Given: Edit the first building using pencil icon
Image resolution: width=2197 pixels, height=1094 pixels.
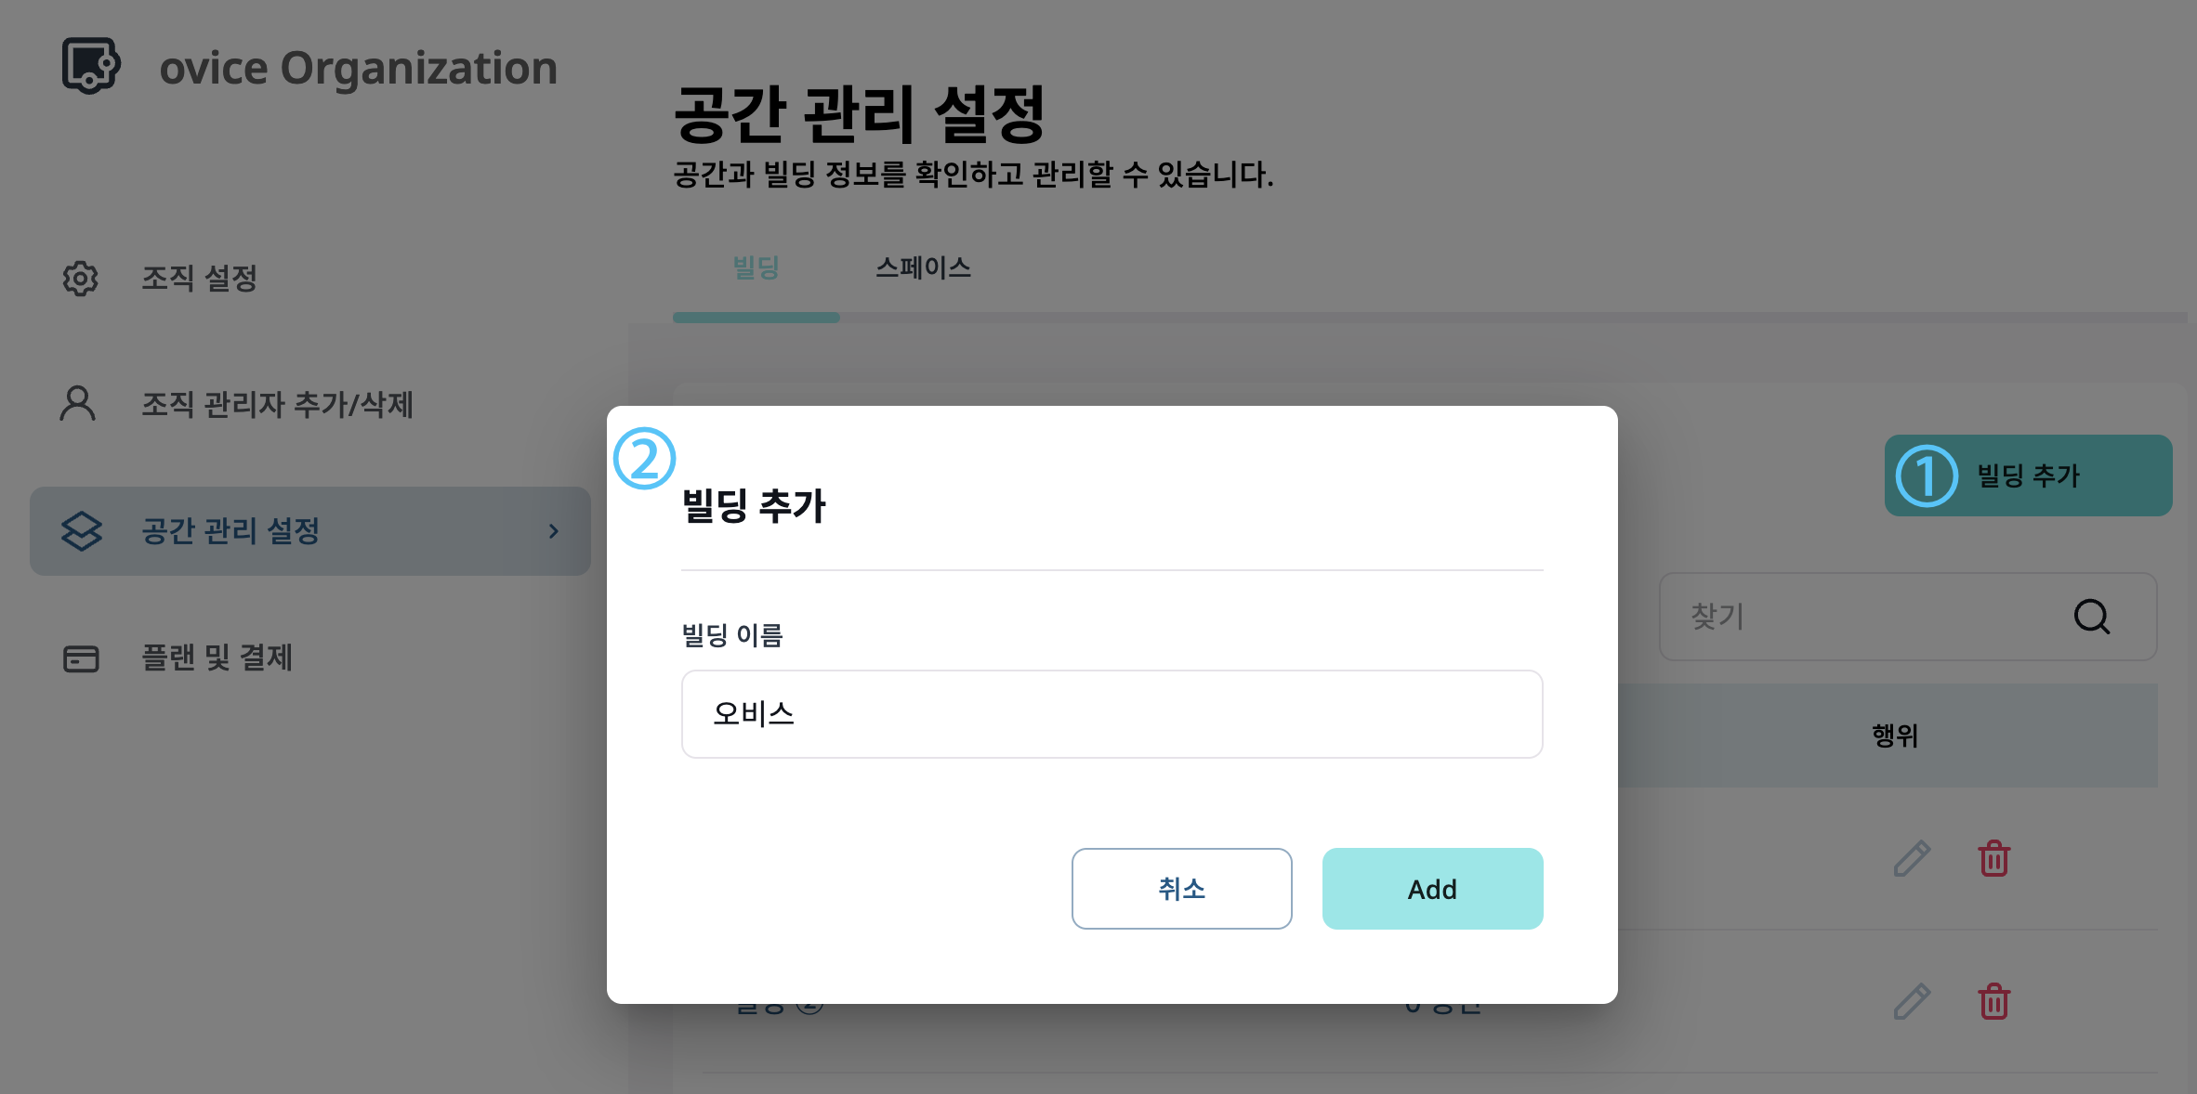Looking at the screenshot, I should (1911, 859).
